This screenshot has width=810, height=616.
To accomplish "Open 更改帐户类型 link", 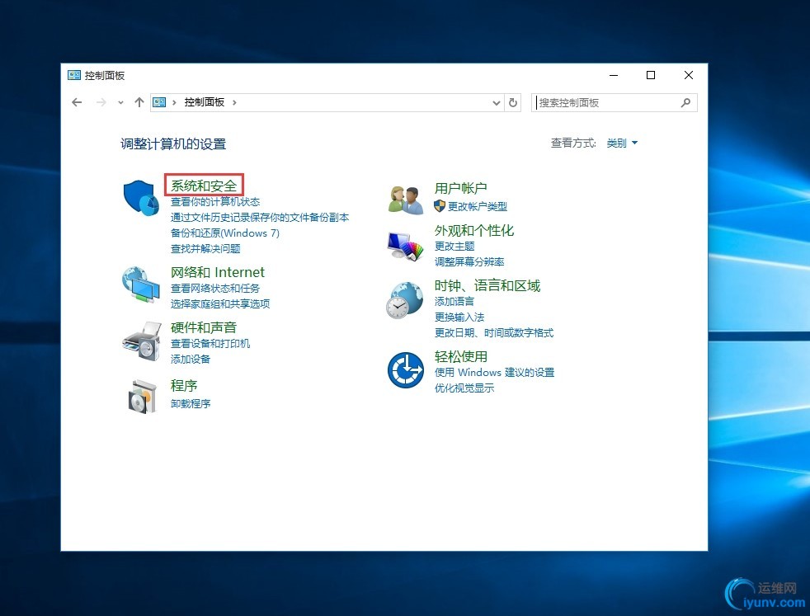I will coord(477,206).
